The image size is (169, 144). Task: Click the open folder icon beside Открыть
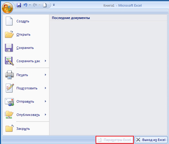[x=9, y=34]
